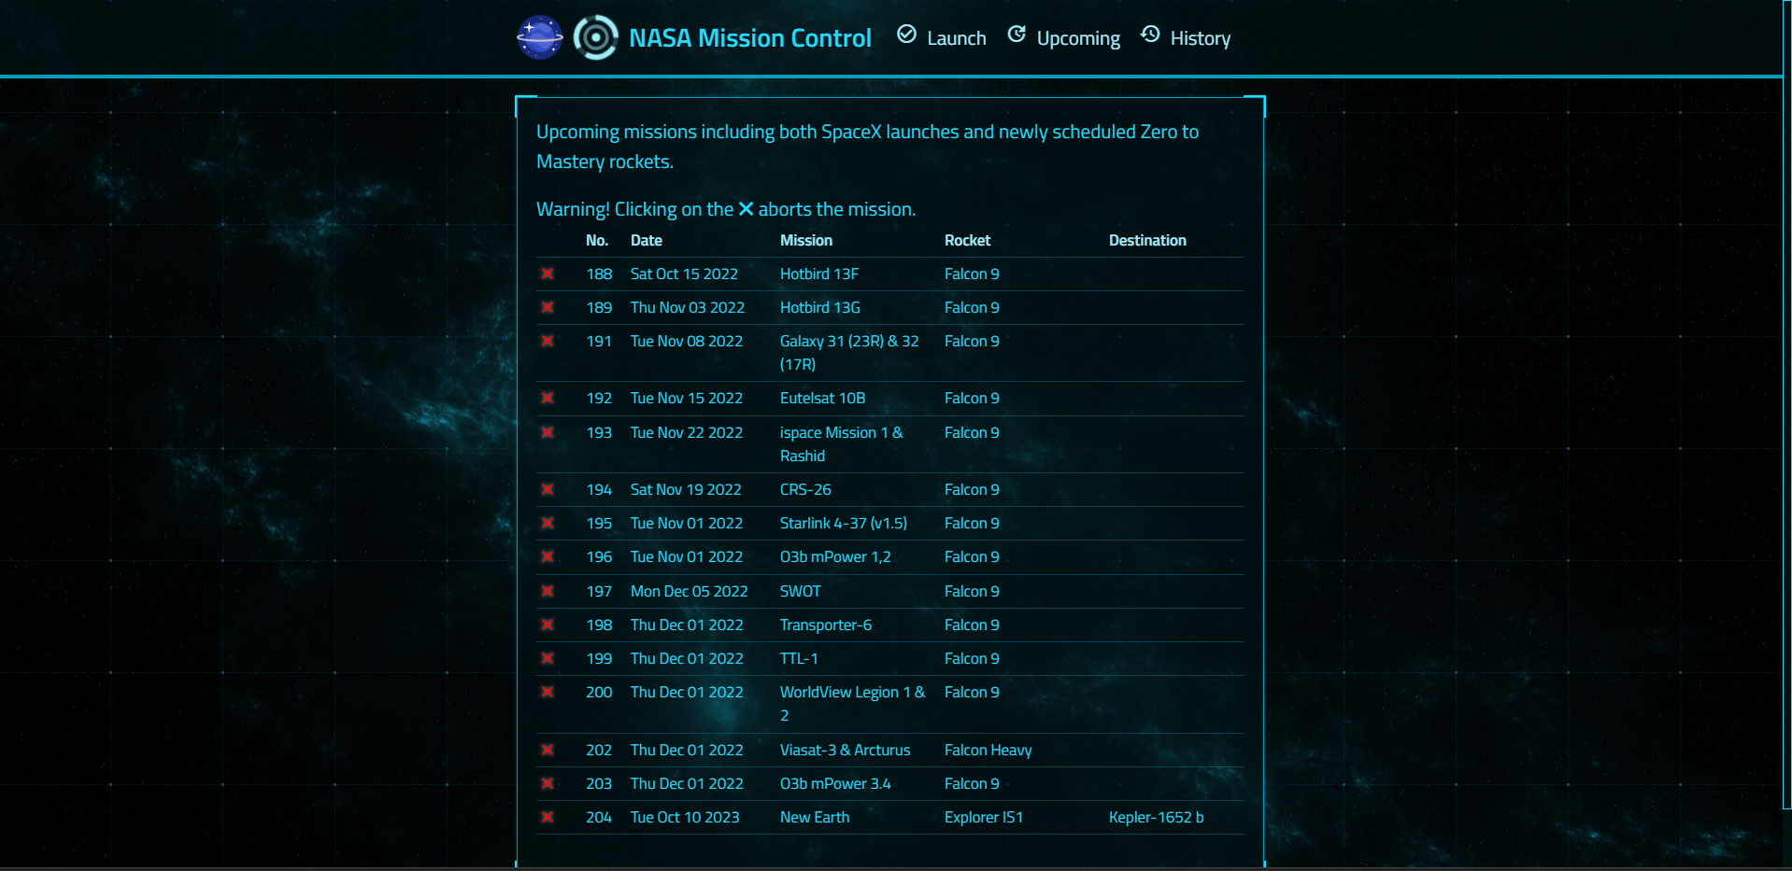Click the bullseye Mission Control icon
The height and width of the screenshot is (871, 1792).
coord(596,37)
